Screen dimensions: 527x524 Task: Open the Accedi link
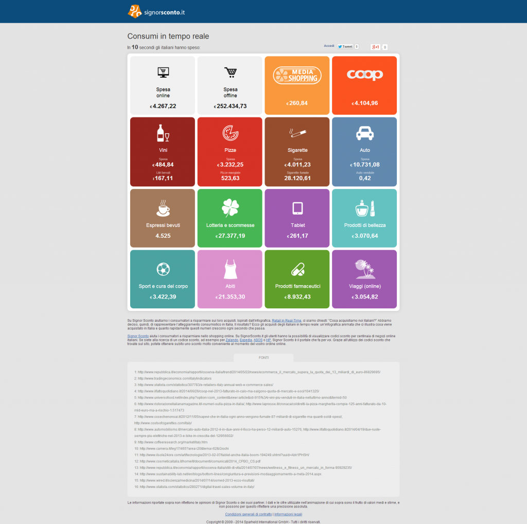pos(329,46)
